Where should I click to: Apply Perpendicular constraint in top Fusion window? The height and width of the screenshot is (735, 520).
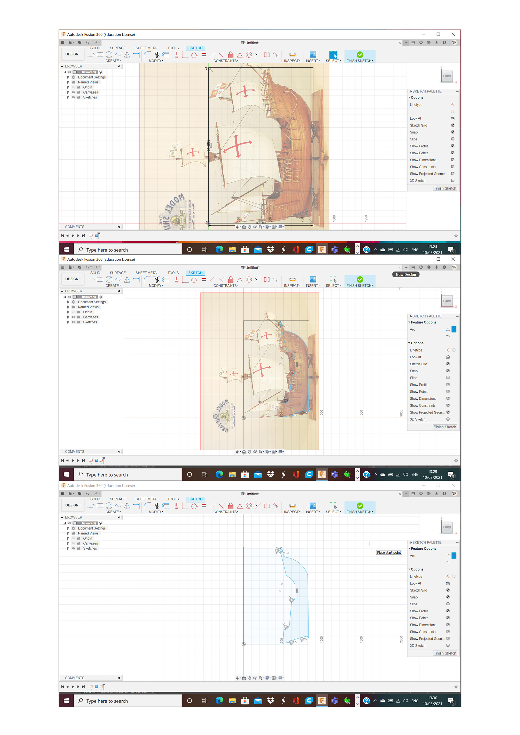[x=222, y=55]
